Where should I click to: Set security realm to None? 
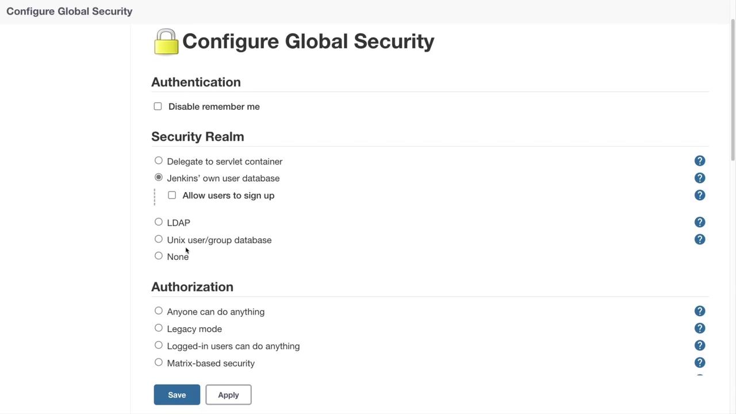tap(159, 256)
